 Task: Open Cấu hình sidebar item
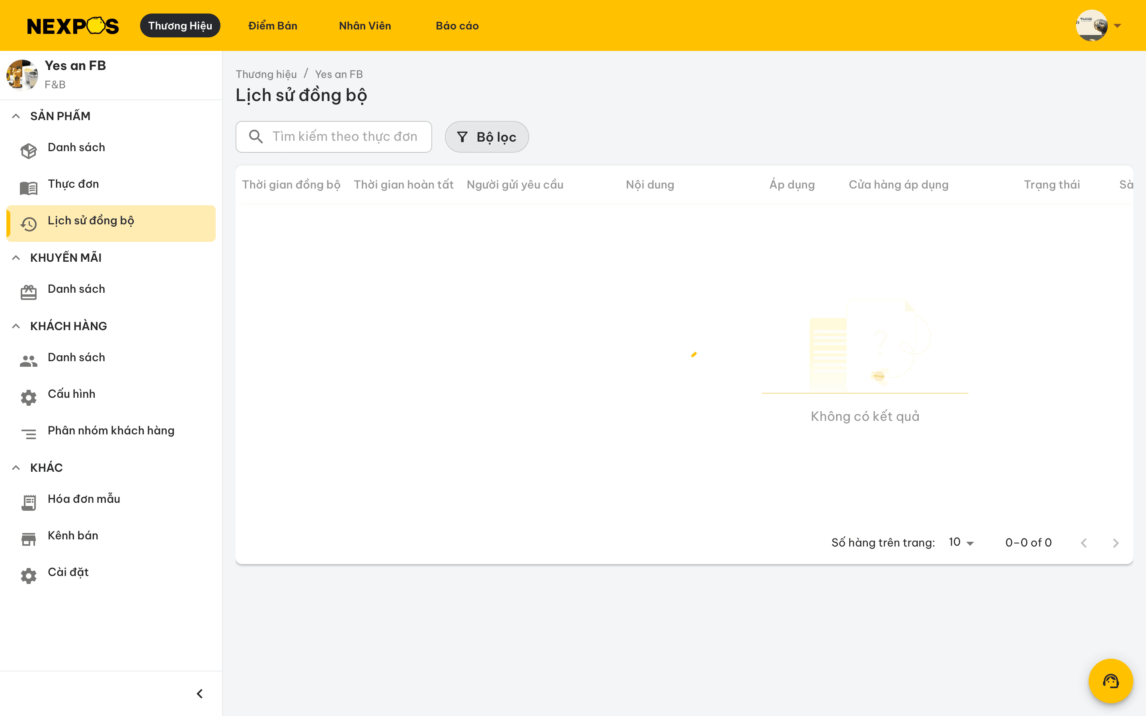111,397
